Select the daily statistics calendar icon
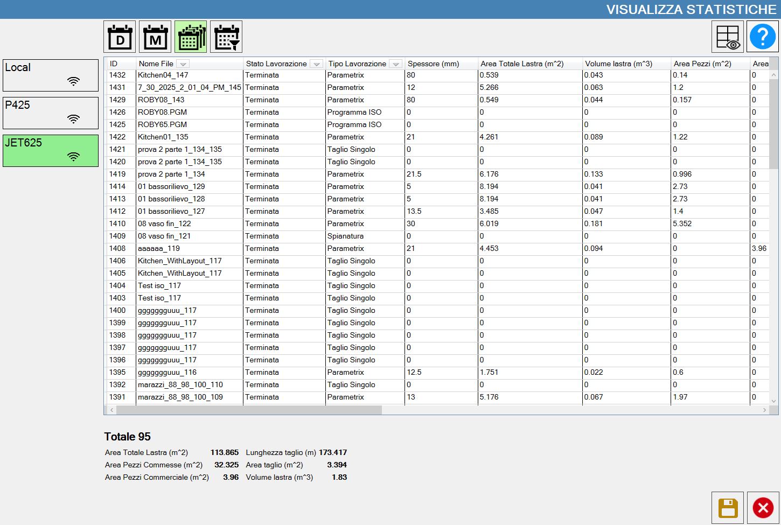Viewport: 781px width, 525px height. pos(120,37)
